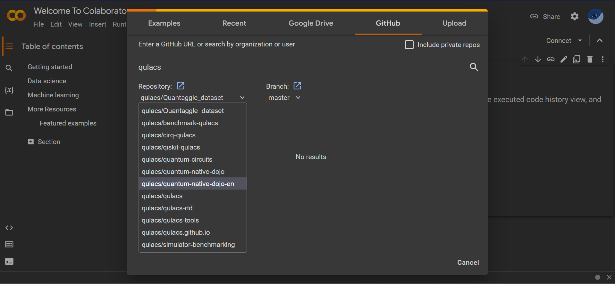The height and width of the screenshot is (284, 615).
Task: Click the Connect button
Action: pyautogui.click(x=559, y=41)
